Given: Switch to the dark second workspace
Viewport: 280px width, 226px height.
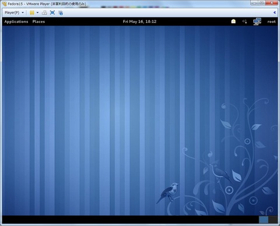Looking at the screenshot, I should click(273, 220).
